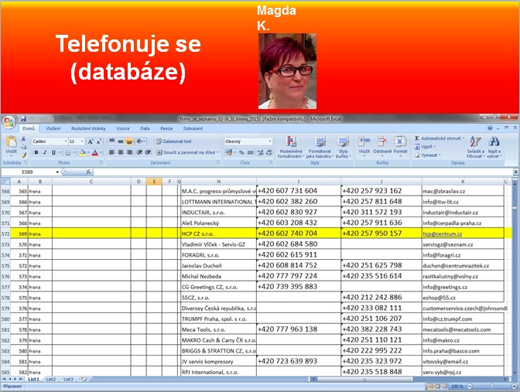Switch to sheet tab List3

[68, 379]
